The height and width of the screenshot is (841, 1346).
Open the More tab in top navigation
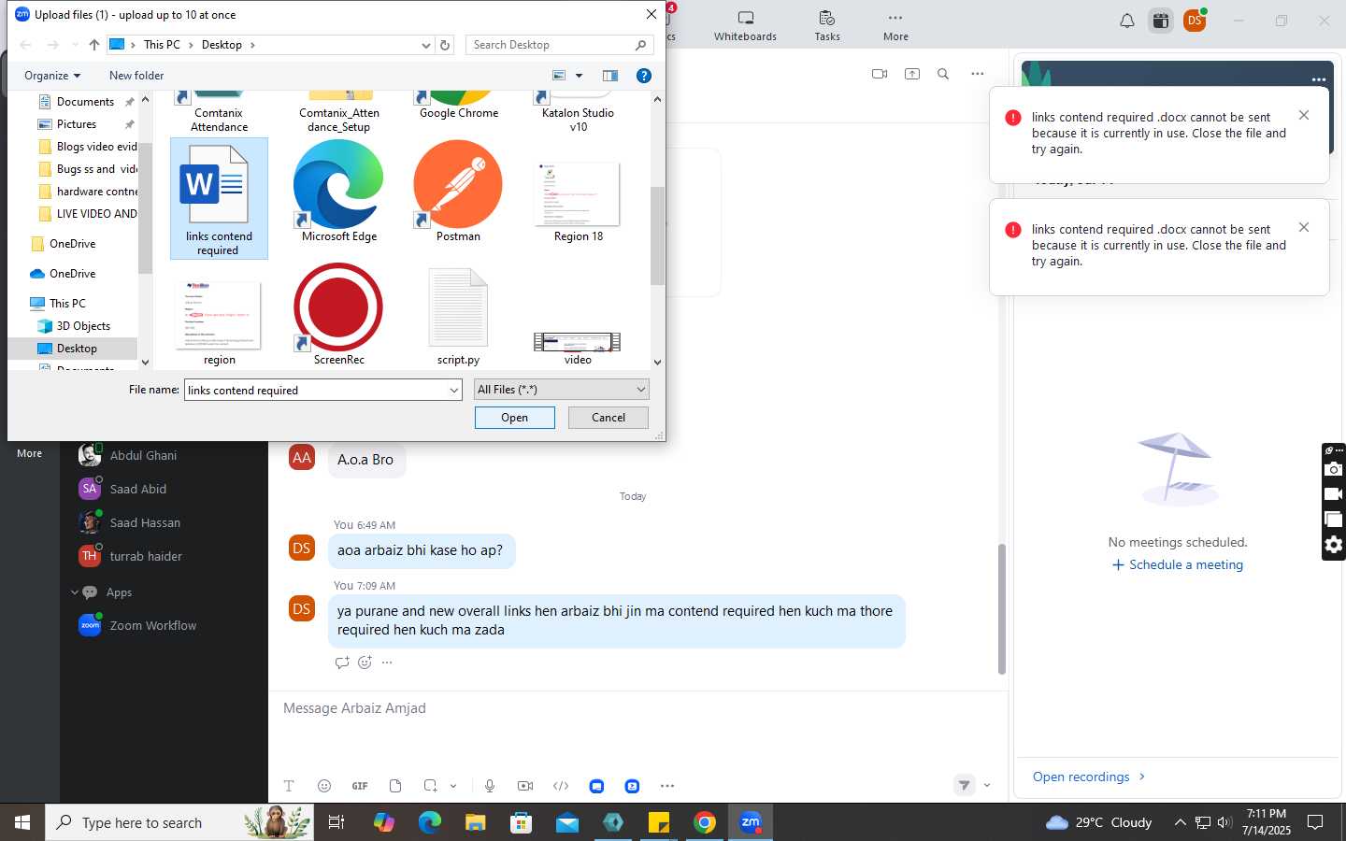[x=895, y=26]
